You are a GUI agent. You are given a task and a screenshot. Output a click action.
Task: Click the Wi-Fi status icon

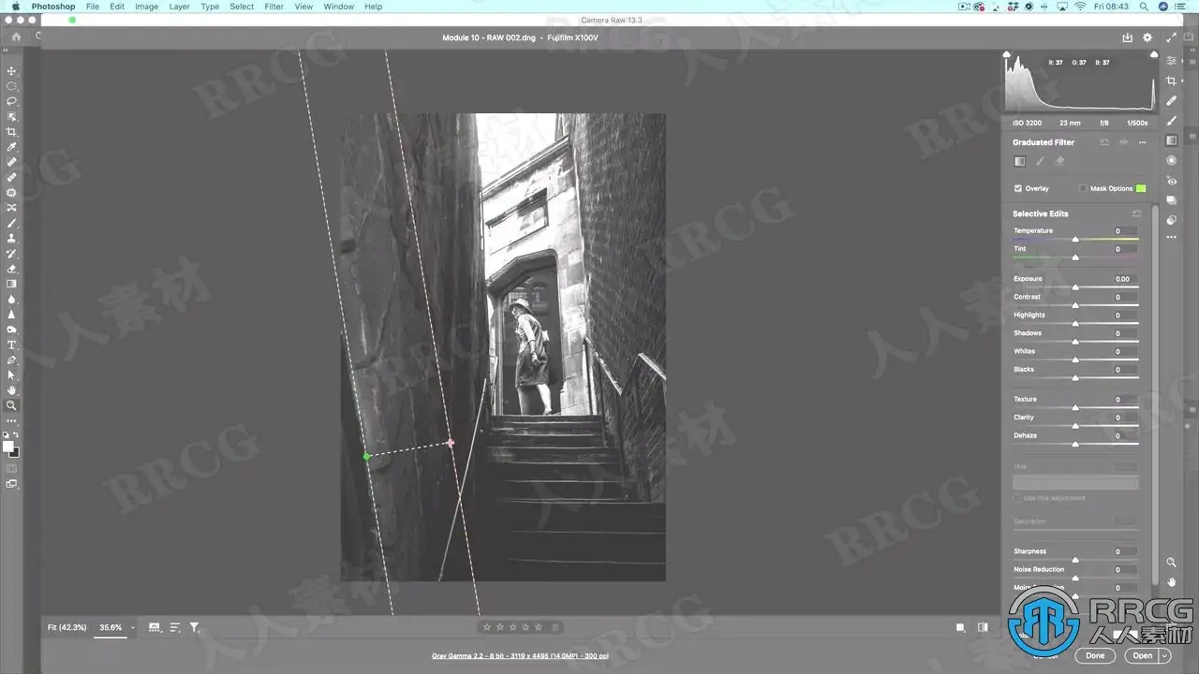click(x=1080, y=7)
